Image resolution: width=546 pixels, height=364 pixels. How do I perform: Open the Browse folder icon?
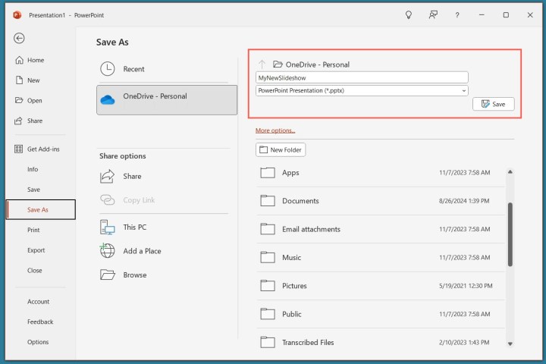tap(108, 275)
